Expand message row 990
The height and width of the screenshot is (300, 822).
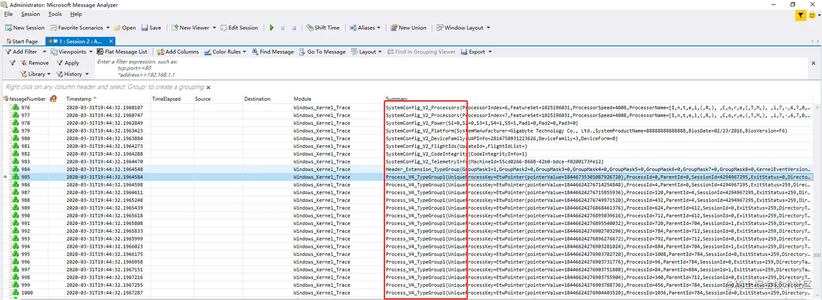[10, 215]
